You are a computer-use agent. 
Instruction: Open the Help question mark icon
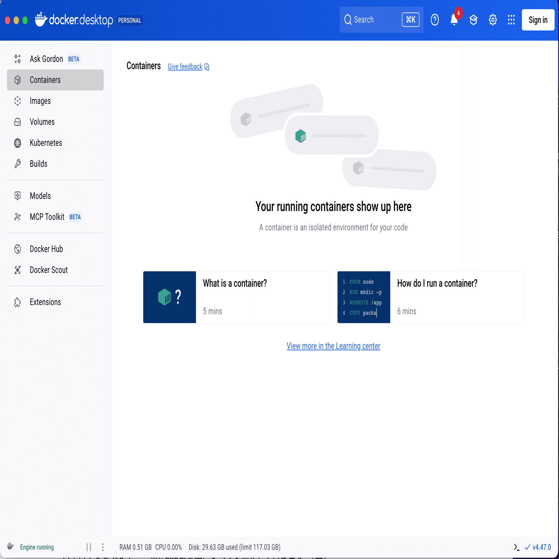(435, 20)
